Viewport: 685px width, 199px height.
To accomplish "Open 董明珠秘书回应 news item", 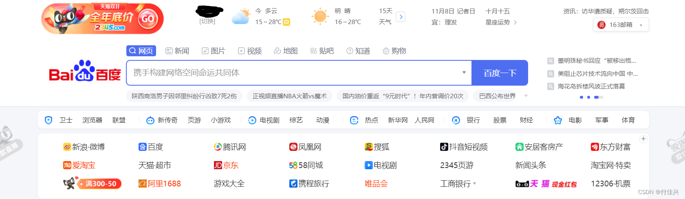I will coord(597,61).
